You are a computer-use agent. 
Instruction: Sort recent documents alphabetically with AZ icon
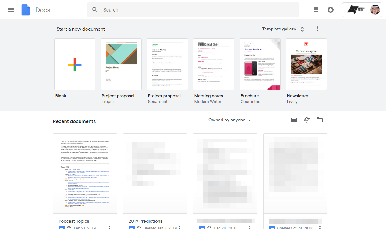tap(307, 120)
